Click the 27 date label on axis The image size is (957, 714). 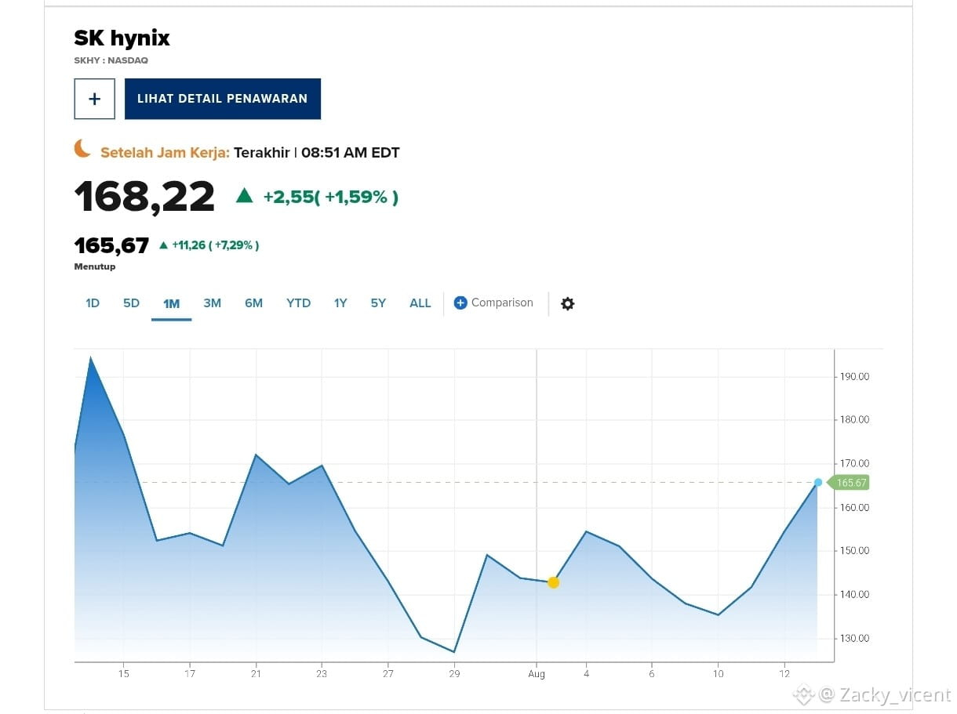click(x=388, y=673)
